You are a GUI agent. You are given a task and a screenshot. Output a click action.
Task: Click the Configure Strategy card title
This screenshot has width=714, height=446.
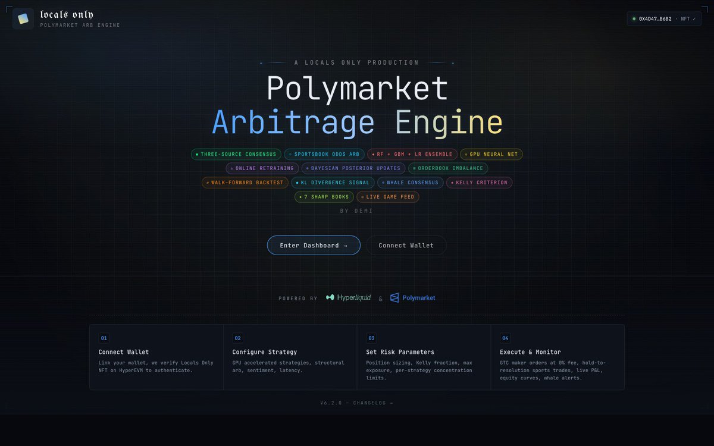pos(265,352)
